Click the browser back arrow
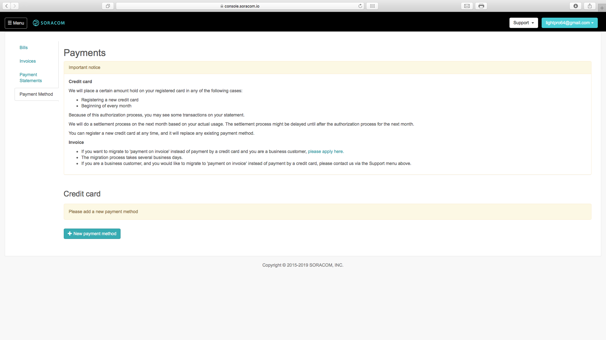Screen dimensions: 606x340 tap(6, 6)
